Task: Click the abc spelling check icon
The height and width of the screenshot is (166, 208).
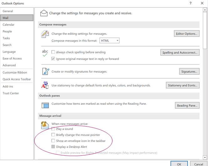Action: [45, 53]
